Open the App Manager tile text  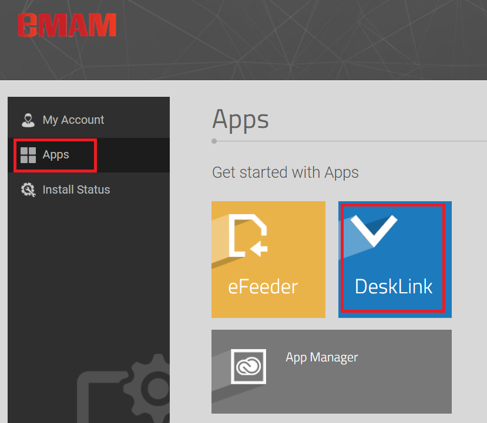click(x=322, y=357)
